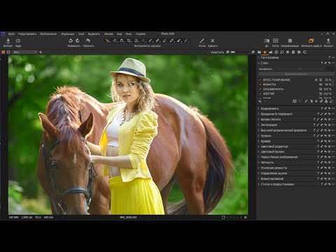This screenshot has height=252, width=336.
Task: Expand the Экспозиция panel
Action: pos(258,125)
